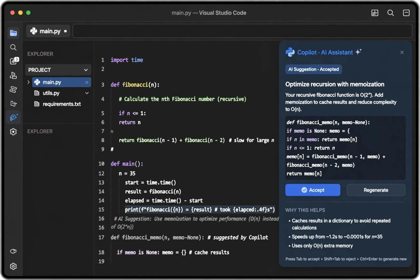Click the sparkle icon beside AI Assistant
The width and height of the screenshot is (420, 280).
[x=358, y=52]
